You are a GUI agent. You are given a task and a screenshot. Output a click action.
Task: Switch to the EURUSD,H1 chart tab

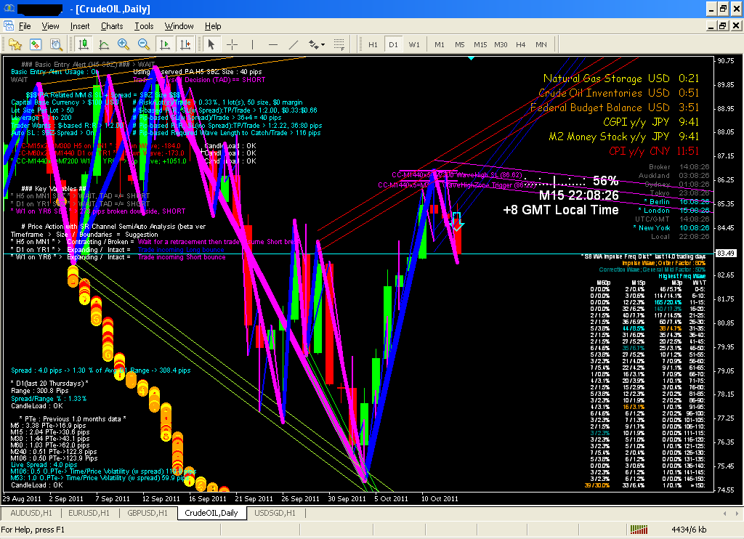tap(90, 512)
